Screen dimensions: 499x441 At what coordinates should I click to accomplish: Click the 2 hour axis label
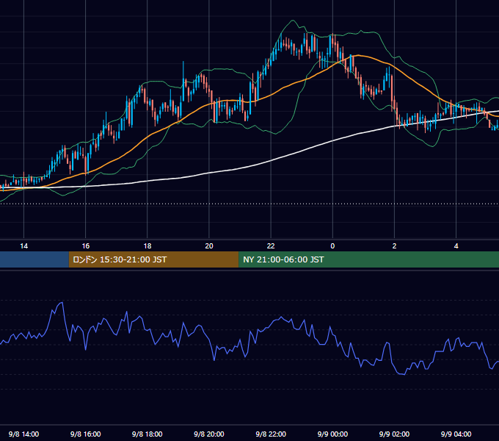pos(394,246)
